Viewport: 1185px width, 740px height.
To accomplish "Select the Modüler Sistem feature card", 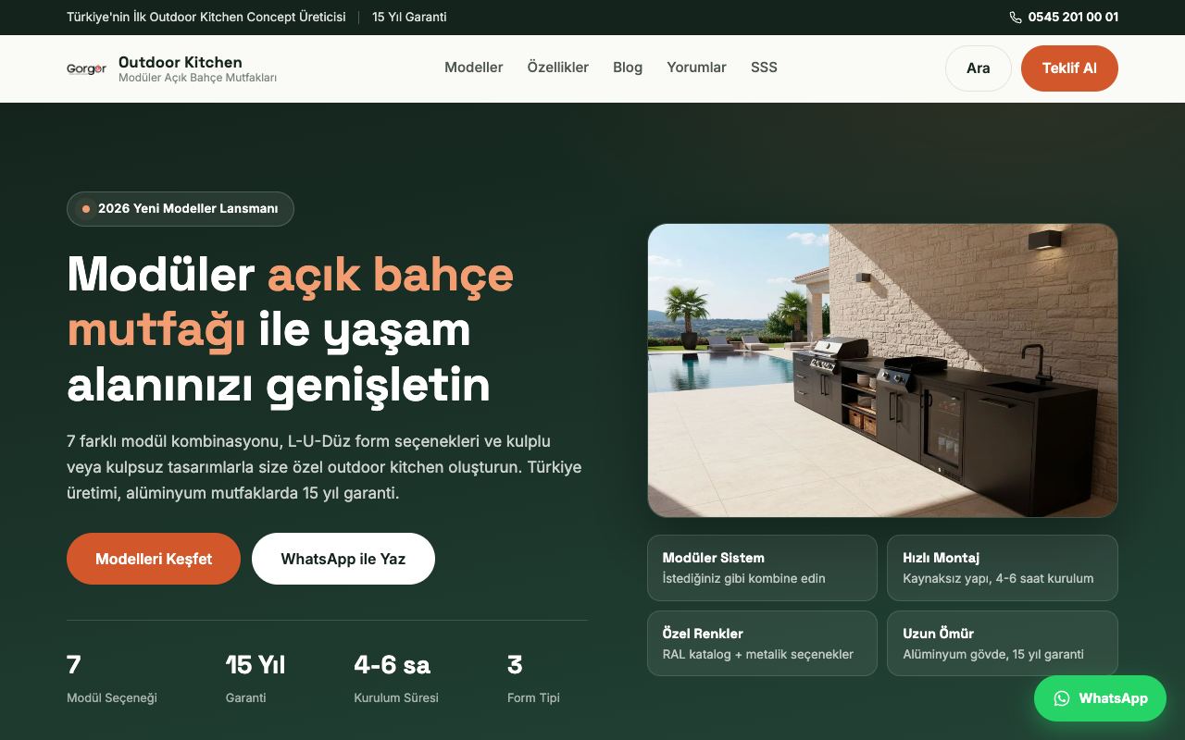I will tap(762, 568).
